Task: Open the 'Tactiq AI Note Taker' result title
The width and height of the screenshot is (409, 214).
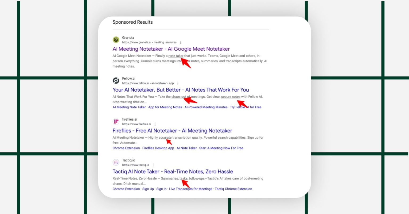Action: tap(173, 172)
